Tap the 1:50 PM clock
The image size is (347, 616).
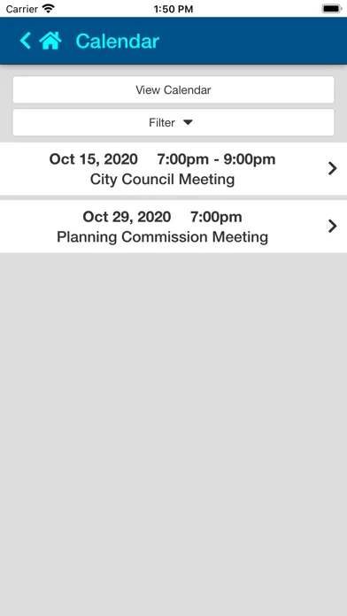[173, 9]
